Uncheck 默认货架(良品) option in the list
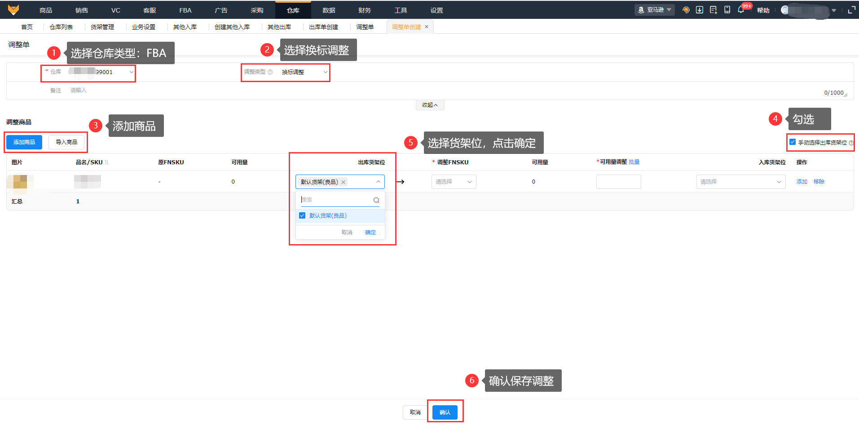 click(302, 215)
